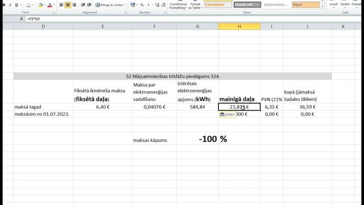Screen dimensions: 364x205
Task: Select 'Maksa par elektroenerģijas sadalīšanu' header
Action: (x=154, y=92)
